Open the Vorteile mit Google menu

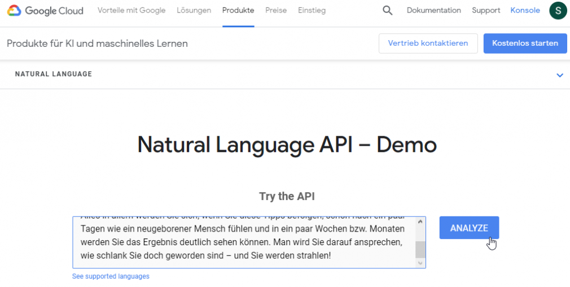click(x=131, y=11)
